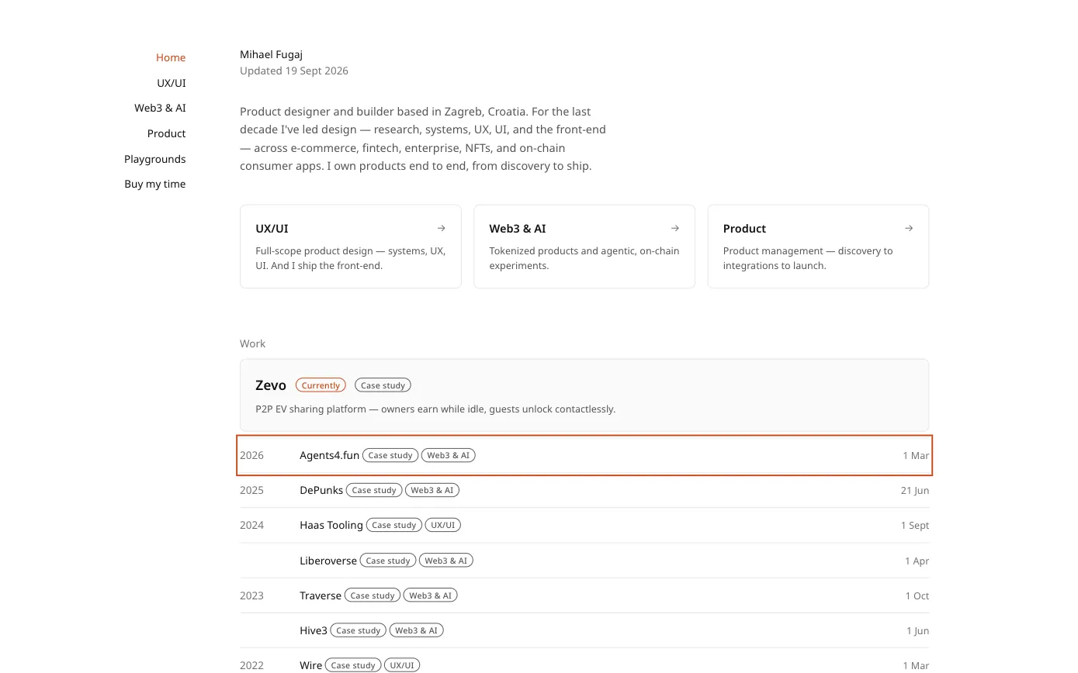The image size is (1078, 673).
Task: Open the Agents4.fun project
Action: [x=584, y=455]
